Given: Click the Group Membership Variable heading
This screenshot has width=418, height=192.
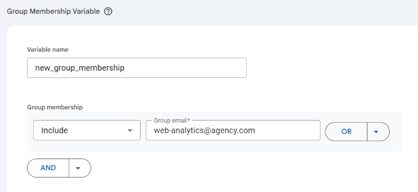Looking at the screenshot, I should point(53,12).
